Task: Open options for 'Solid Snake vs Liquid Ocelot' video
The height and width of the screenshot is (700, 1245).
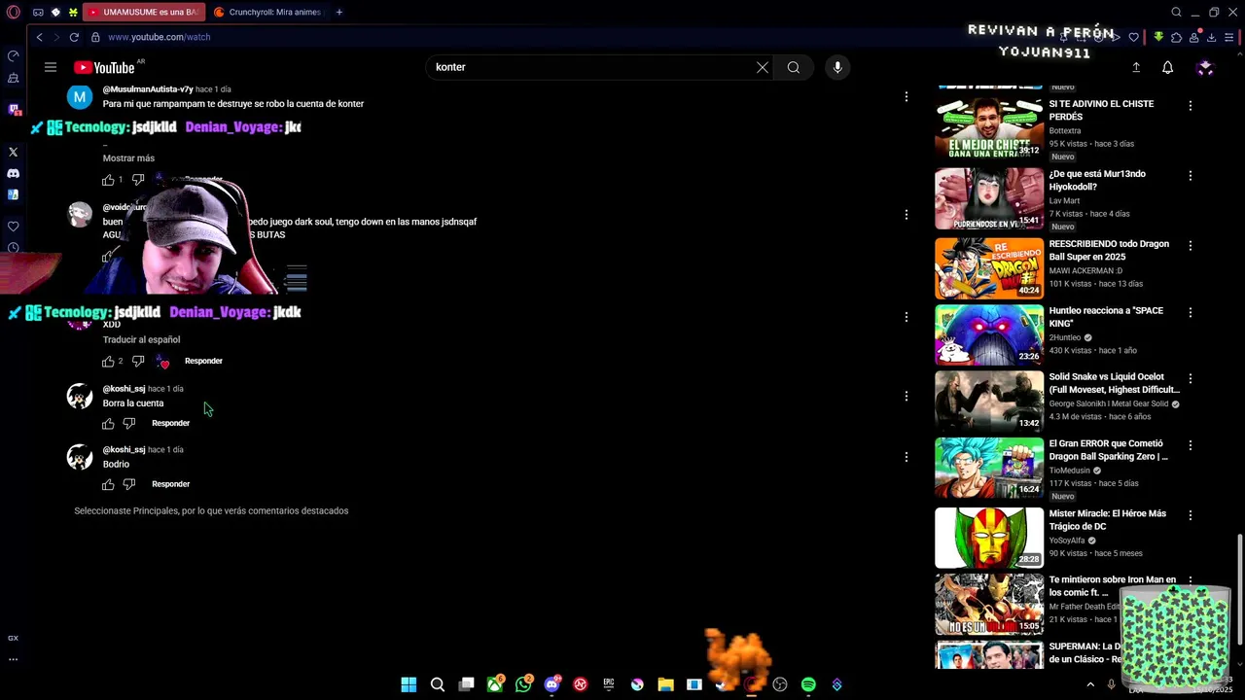Action: (1190, 379)
